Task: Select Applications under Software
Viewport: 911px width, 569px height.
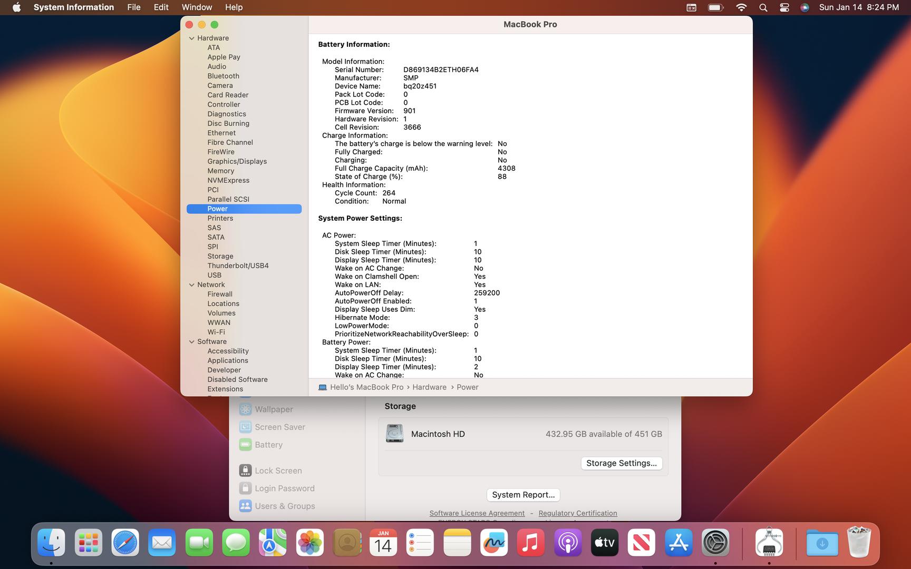Action: coord(228,360)
